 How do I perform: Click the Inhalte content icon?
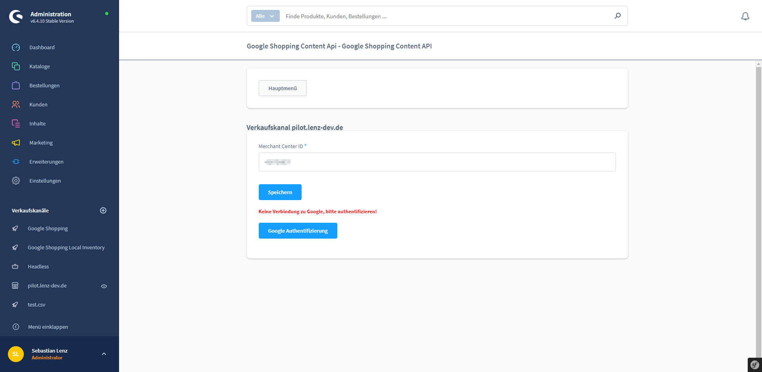(16, 123)
